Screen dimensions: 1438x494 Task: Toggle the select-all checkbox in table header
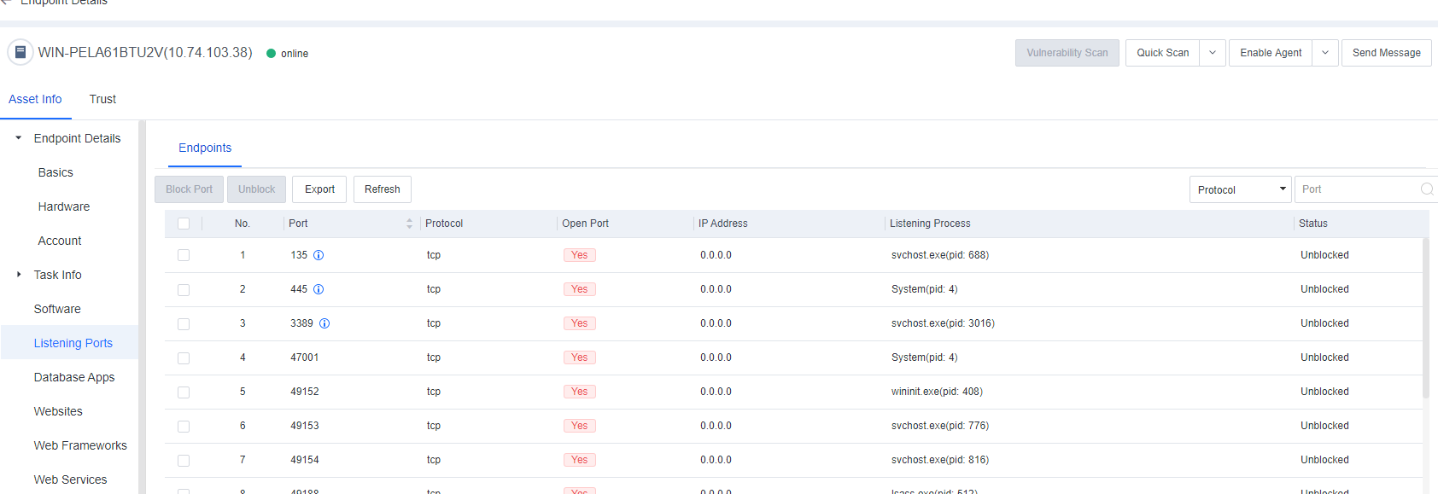click(x=184, y=224)
